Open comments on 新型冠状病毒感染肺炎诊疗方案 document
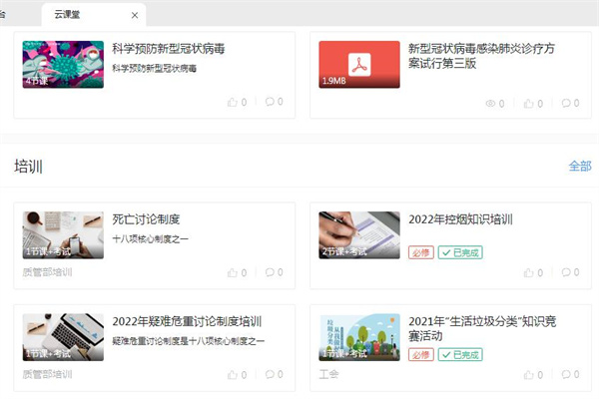 click(x=565, y=102)
